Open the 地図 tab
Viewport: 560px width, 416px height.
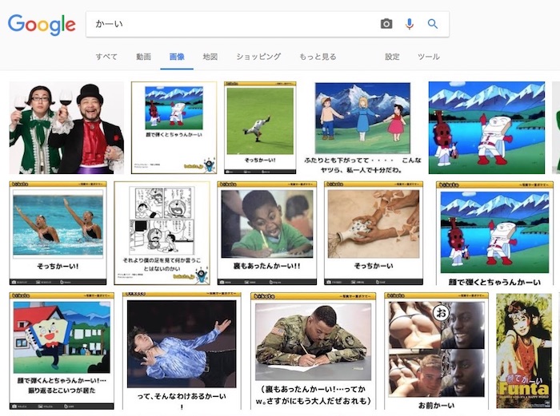tap(210, 57)
